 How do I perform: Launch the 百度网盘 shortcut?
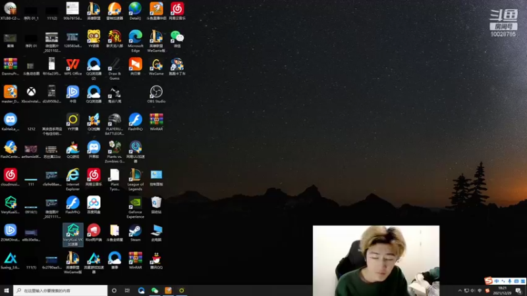pyautogui.click(x=94, y=205)
